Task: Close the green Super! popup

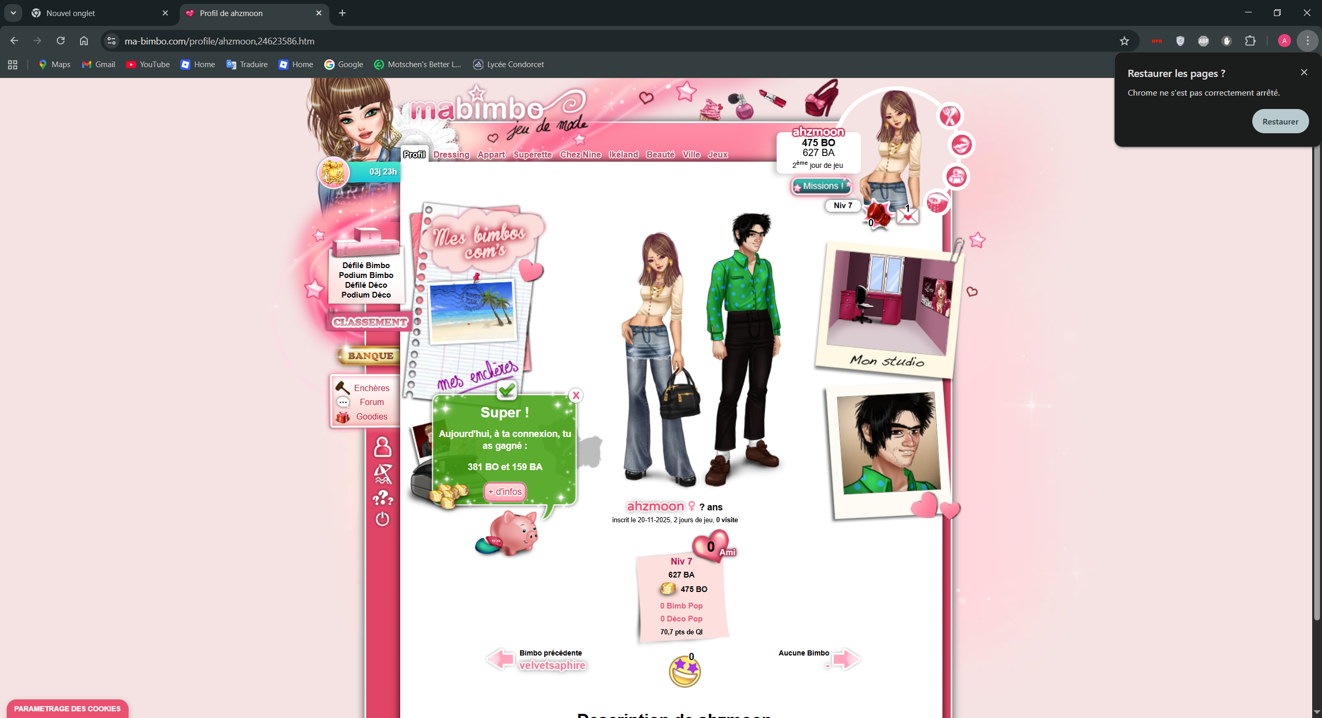Action: pos(576,396)
